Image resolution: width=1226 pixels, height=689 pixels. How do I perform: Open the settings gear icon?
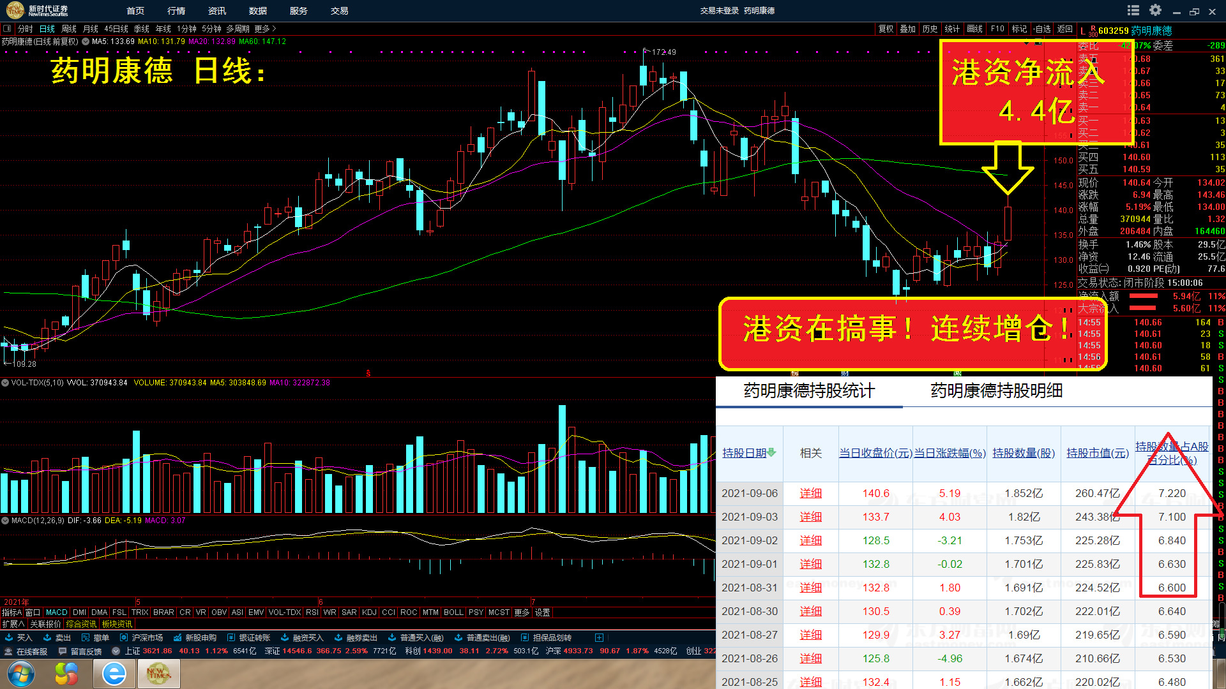pos(1155,10)
